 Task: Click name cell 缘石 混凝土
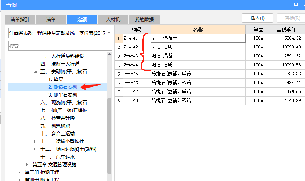[198, 56]
